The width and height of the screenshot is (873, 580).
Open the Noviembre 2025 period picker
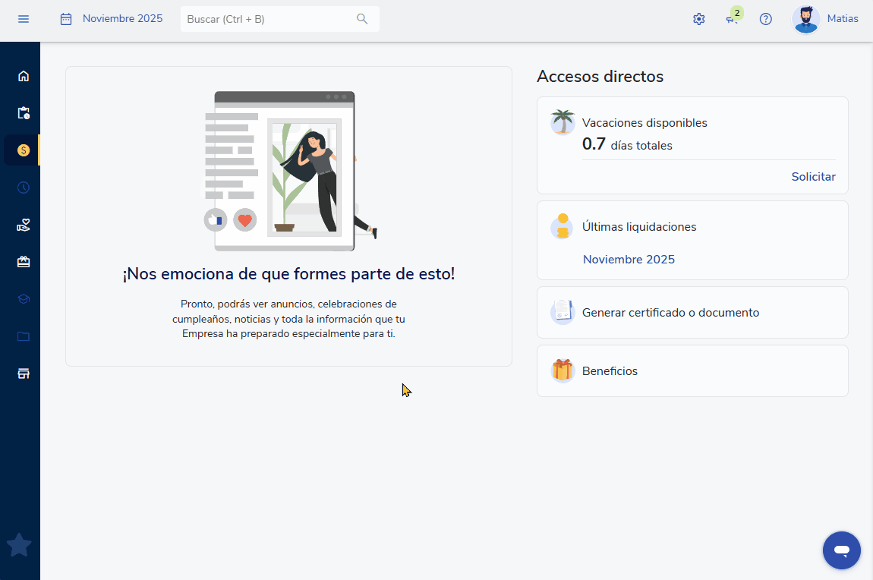112,19
